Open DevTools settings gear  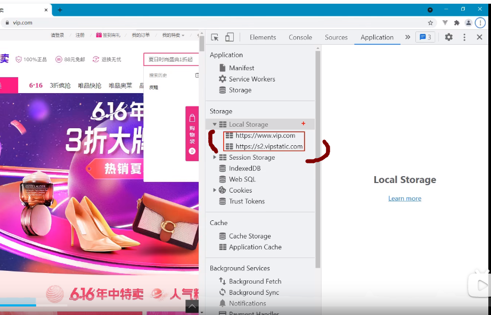(448, 37)
